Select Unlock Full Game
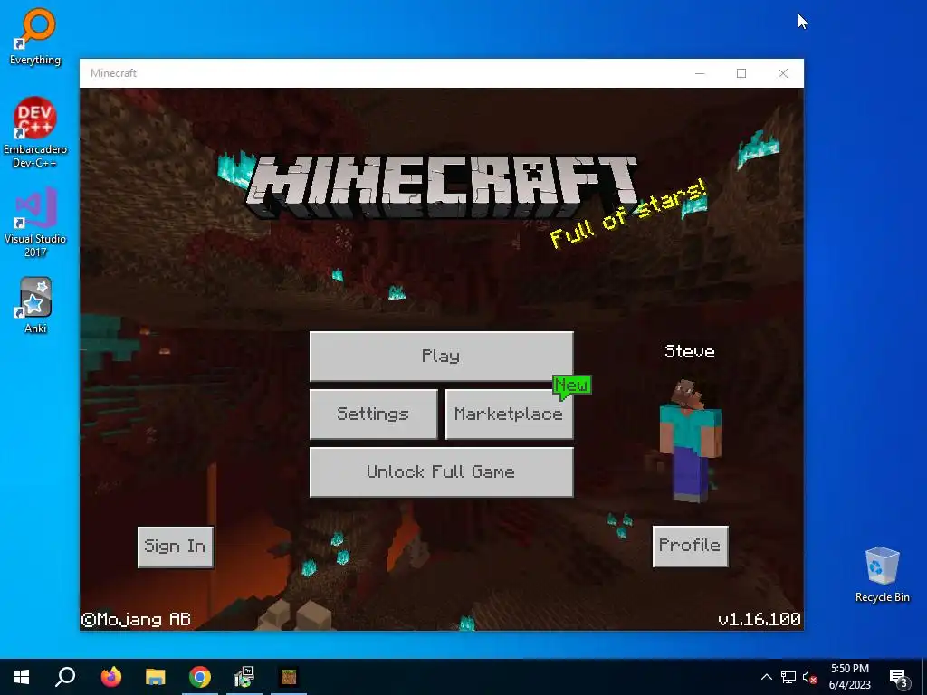 click(441, 471)
